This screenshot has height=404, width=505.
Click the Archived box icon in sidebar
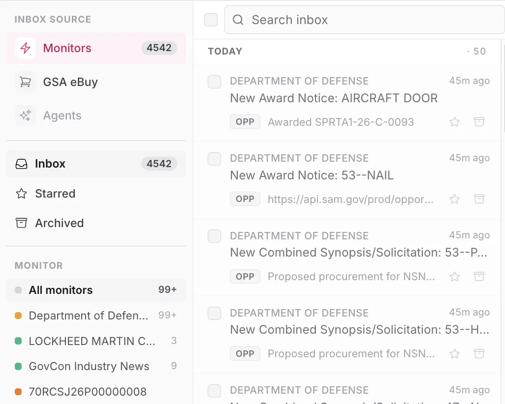tap(22, 223)
